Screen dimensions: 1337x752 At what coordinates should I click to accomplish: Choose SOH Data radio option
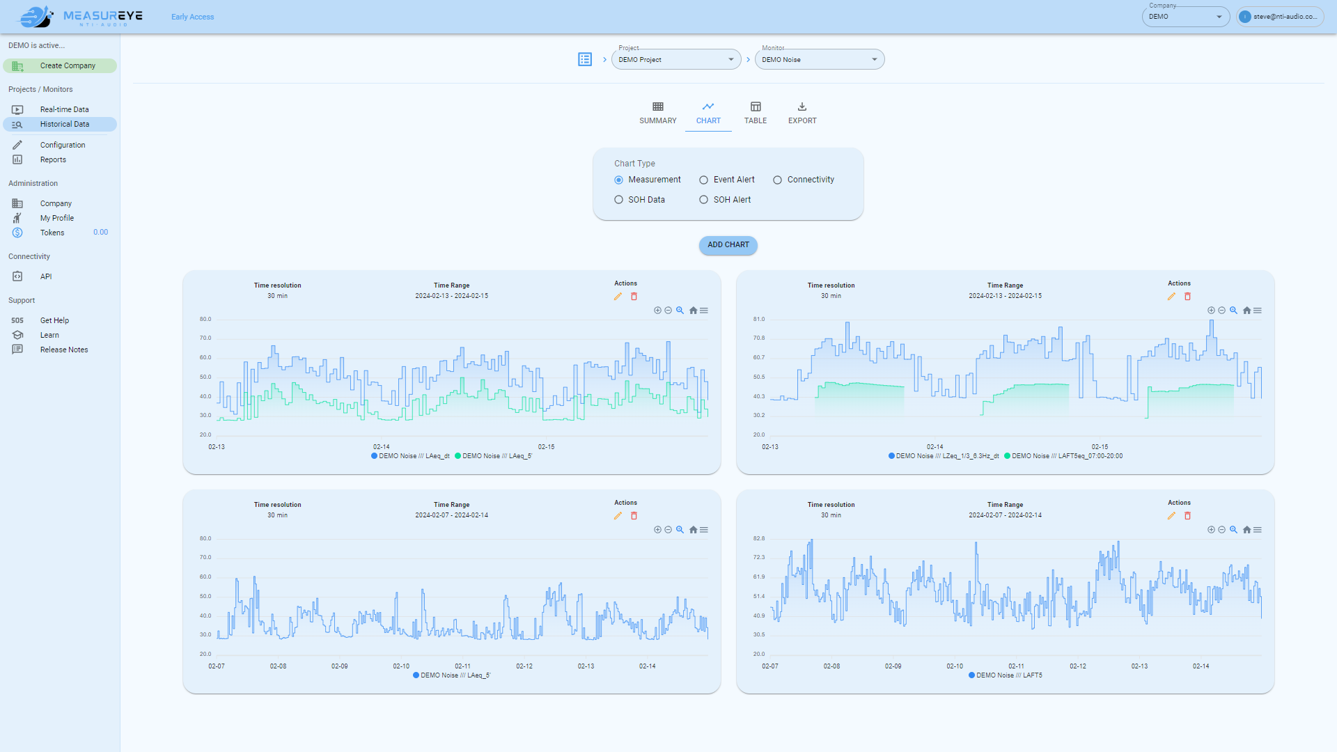[618, 200]
